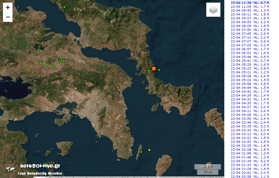Click the 20 km map scale bar
279x178 pixels.
[208, 167]
